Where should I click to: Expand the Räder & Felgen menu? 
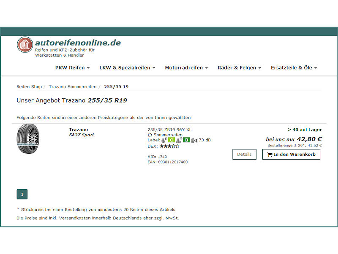pos(239,68)
